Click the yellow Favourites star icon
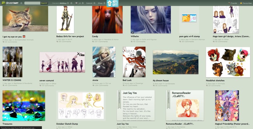Screen dimensions: 253x129 pos(241,3)
